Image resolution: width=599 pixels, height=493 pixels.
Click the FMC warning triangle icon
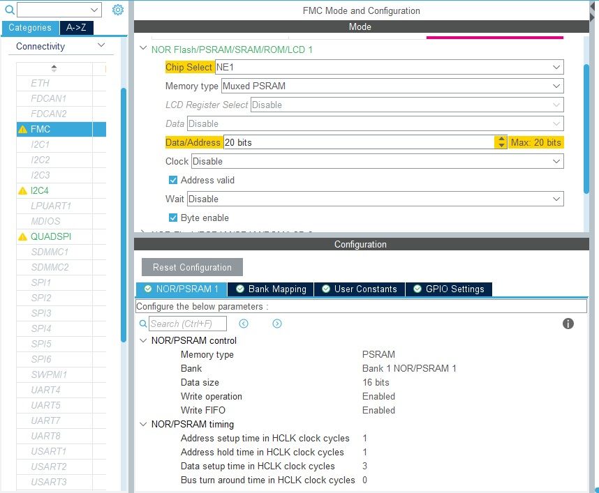pos(22,130)
